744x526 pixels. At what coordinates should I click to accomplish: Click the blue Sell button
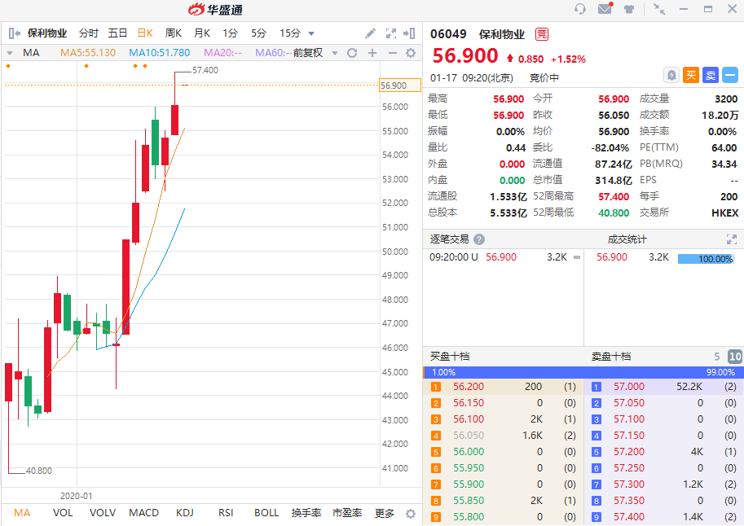711,75
